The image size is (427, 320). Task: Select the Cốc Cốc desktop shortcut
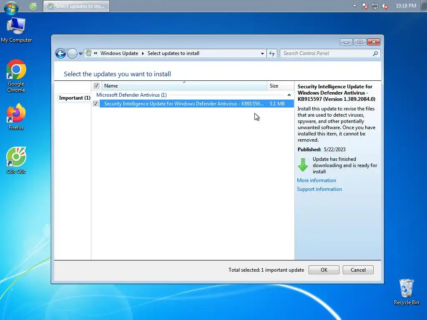[x=16, y=160]
